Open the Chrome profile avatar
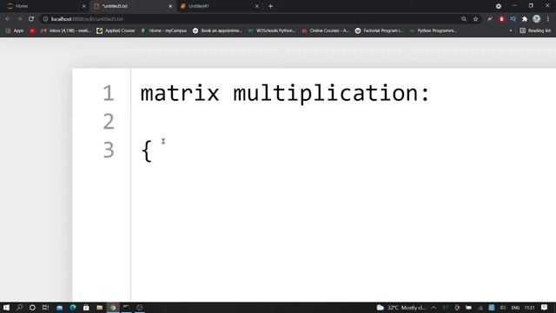The height and width of the screenshot is (313, 556). click(x=537, y=19)
